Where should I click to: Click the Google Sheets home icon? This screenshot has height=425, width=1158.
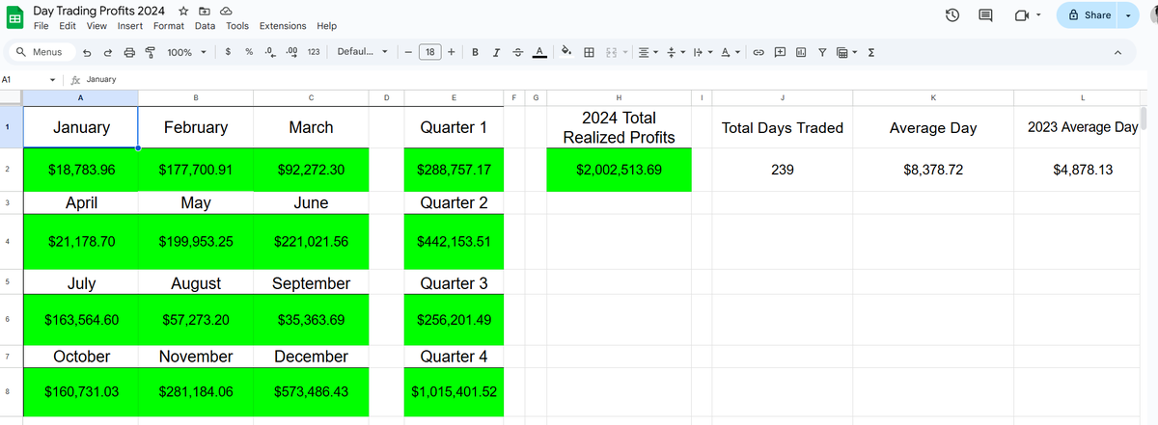15,16
